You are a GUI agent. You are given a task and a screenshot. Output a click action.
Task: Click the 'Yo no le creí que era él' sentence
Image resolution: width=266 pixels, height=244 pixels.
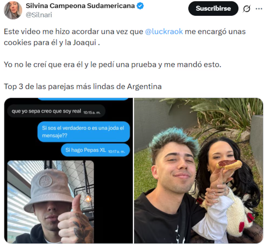[x=112, y=65]
